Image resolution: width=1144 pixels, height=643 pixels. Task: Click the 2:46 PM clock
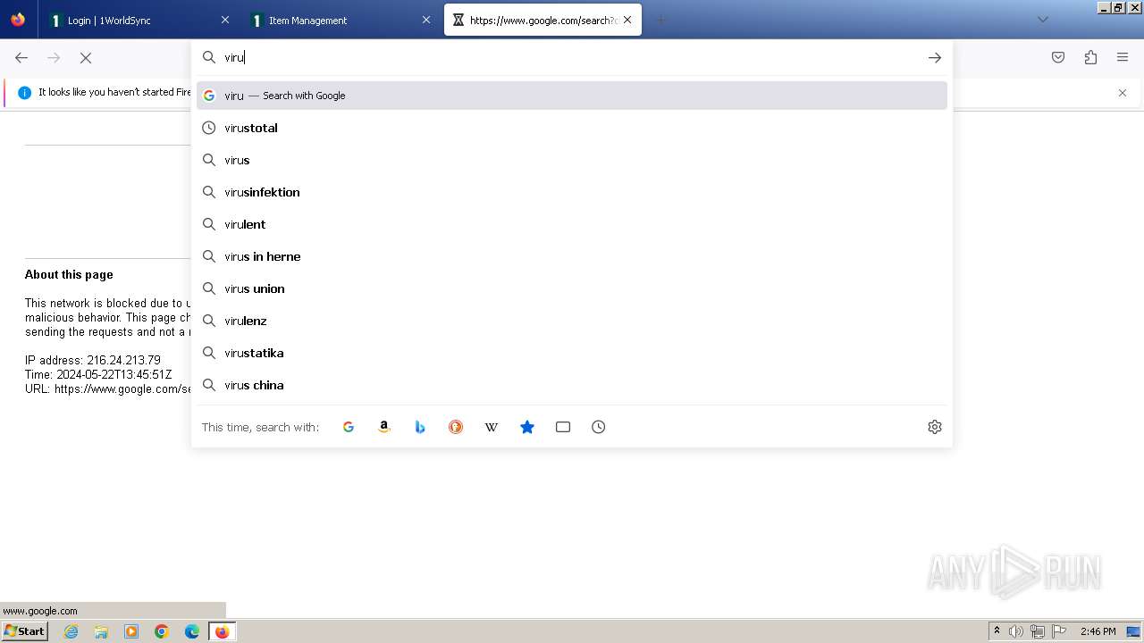point(1098,631)
